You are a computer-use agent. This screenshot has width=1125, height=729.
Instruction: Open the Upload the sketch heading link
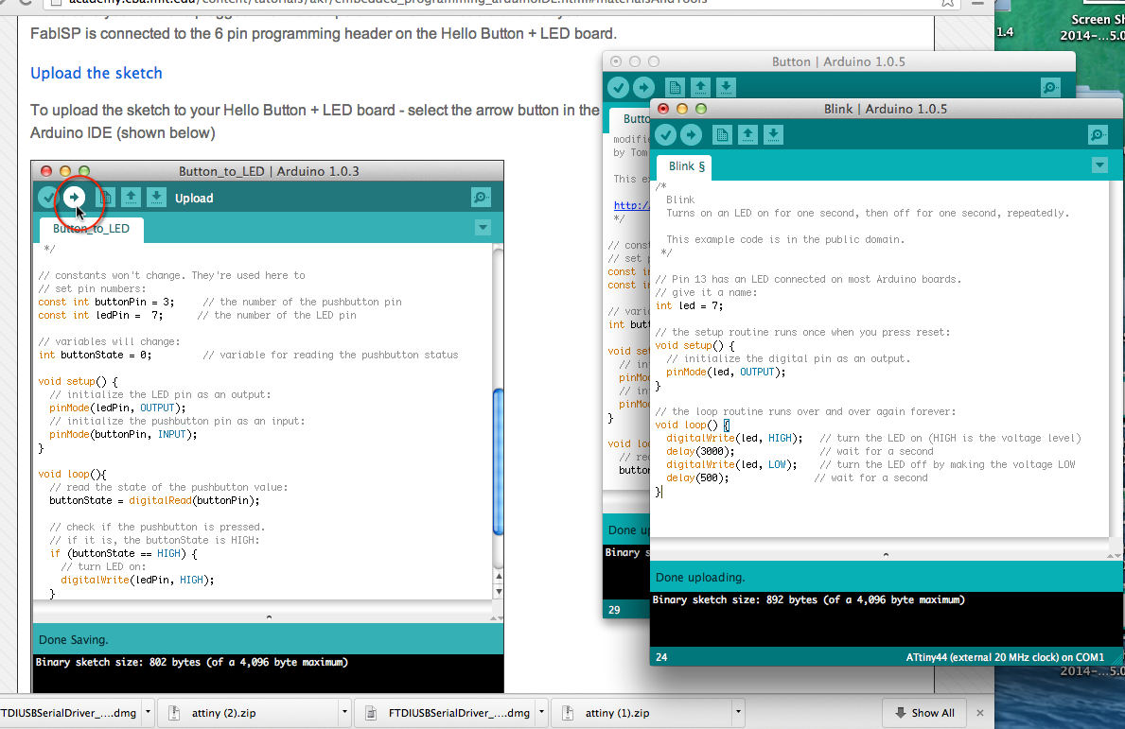[97, 73]
